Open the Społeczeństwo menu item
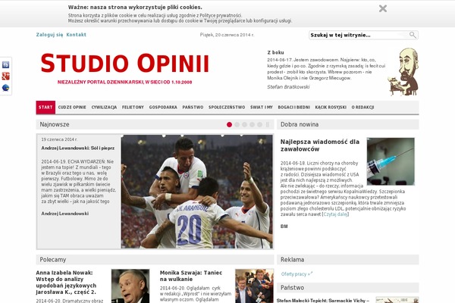Screen dimensions: 455x303 [227, 108]
